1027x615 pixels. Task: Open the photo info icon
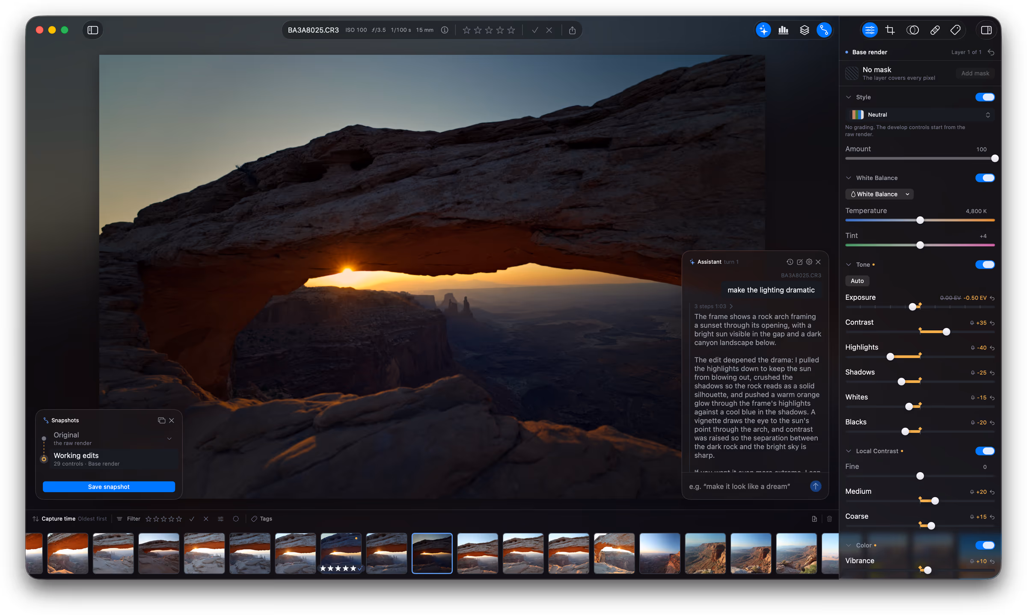click(x=445, y=30)
